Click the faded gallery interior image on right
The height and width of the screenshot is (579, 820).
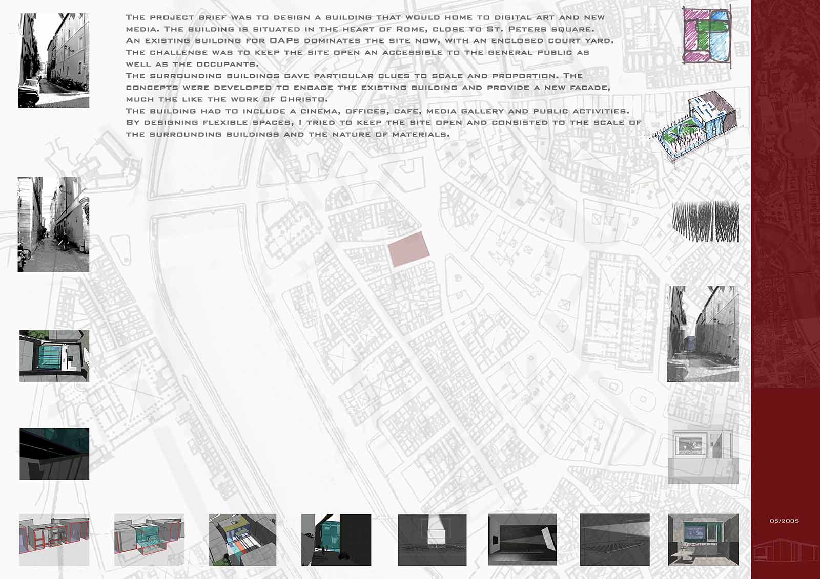click(x=703, y=456)
